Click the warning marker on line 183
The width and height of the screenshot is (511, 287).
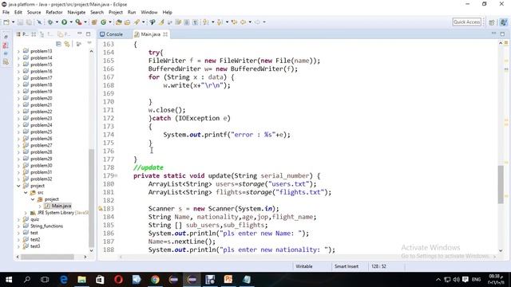click(x=101, y=209)
